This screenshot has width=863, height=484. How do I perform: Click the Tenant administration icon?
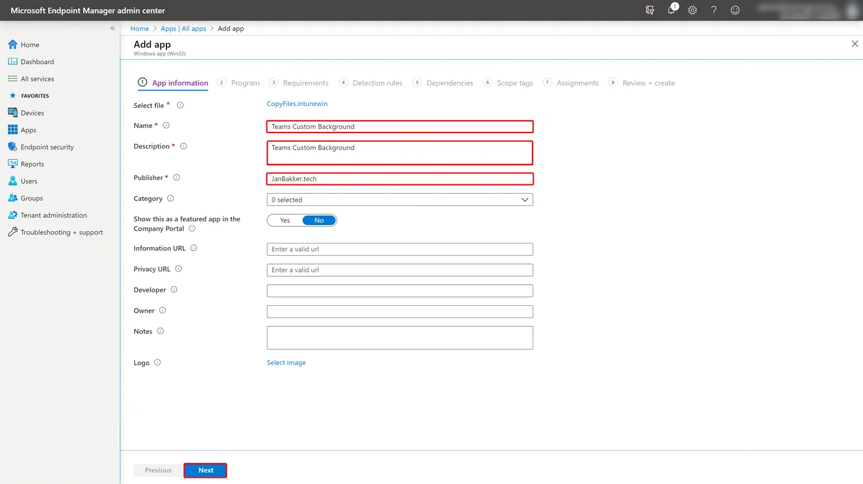(12, 215)
